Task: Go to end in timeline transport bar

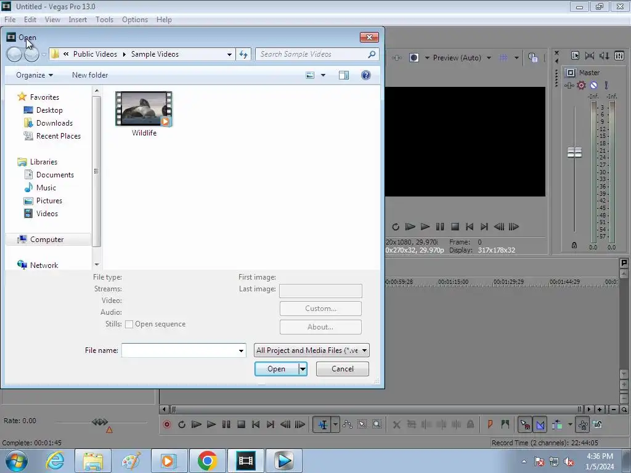Action: pyautogui.click(x=271, y=424)
